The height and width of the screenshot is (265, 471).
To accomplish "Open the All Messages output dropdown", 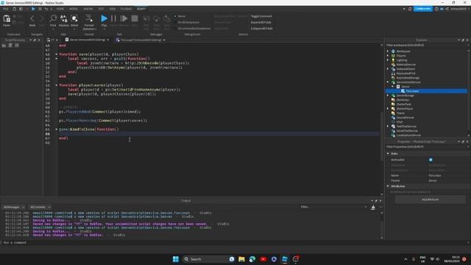I will pos(14,208).
